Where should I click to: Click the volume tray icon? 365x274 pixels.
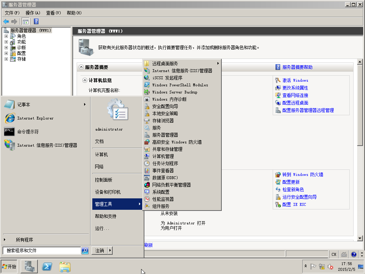coord(330,267)
